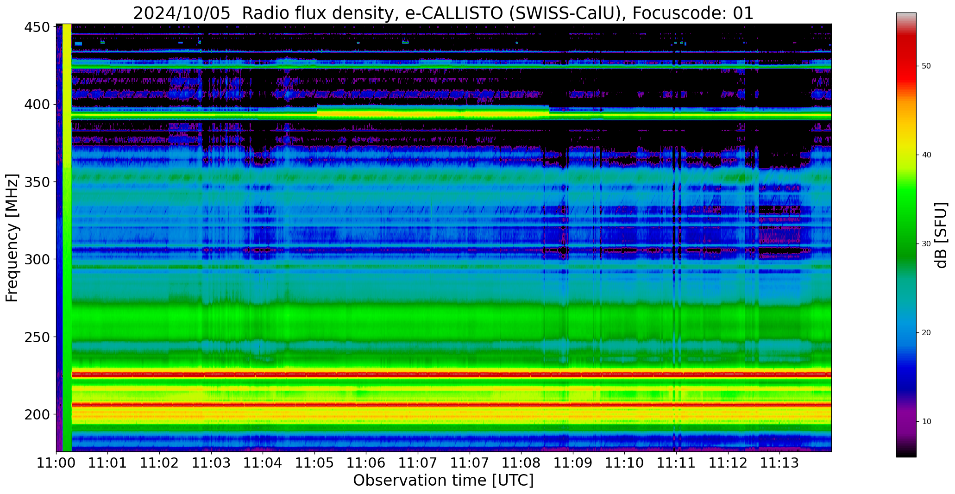This screenshot has width=955, height=494.
Task: Click the 11:00 time tick label
Action: [57, 463]
